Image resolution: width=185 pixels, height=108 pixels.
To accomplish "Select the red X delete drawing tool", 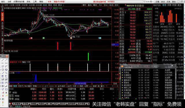I will pyautogui.click(x=3, y=96).
